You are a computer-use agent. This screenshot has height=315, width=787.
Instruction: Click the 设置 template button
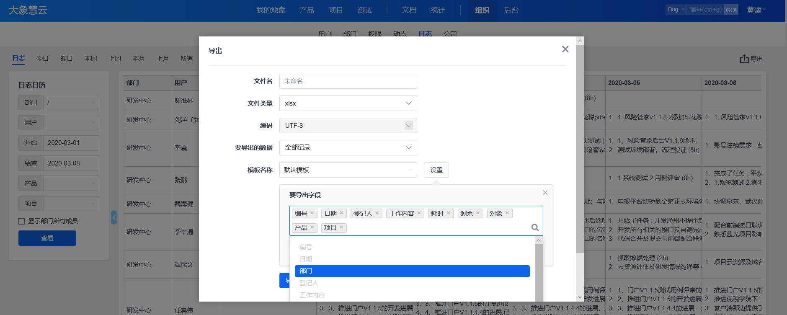tap(436, 170)
